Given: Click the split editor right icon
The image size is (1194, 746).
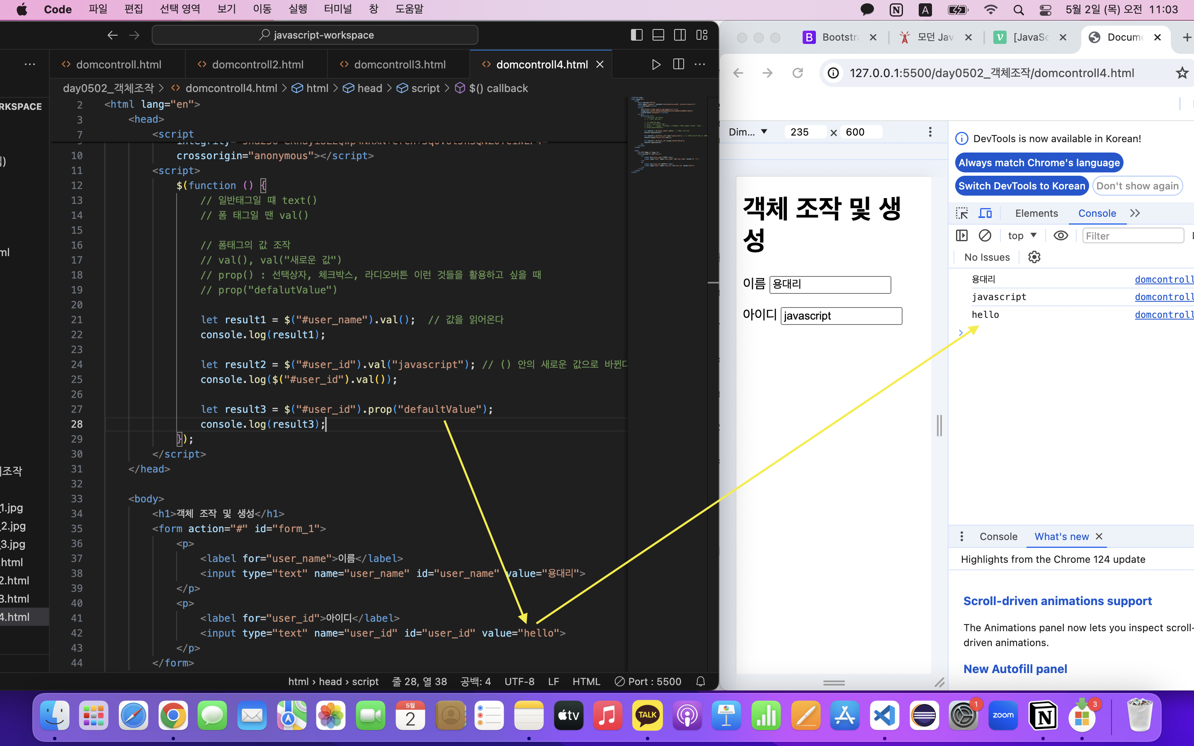Looking at the screenshot, I should coord(678,65).
